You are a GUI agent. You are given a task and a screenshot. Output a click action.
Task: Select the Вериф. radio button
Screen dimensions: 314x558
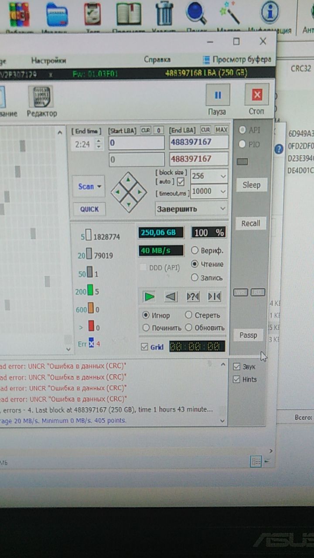pyautogui.click(x=195, y=251)
